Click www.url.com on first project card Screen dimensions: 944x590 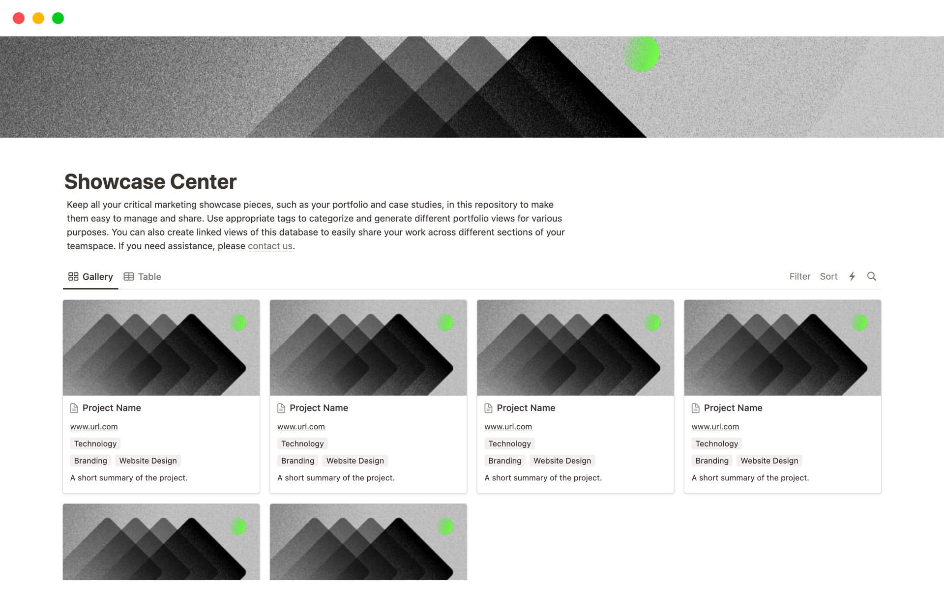tap(93, 426)
